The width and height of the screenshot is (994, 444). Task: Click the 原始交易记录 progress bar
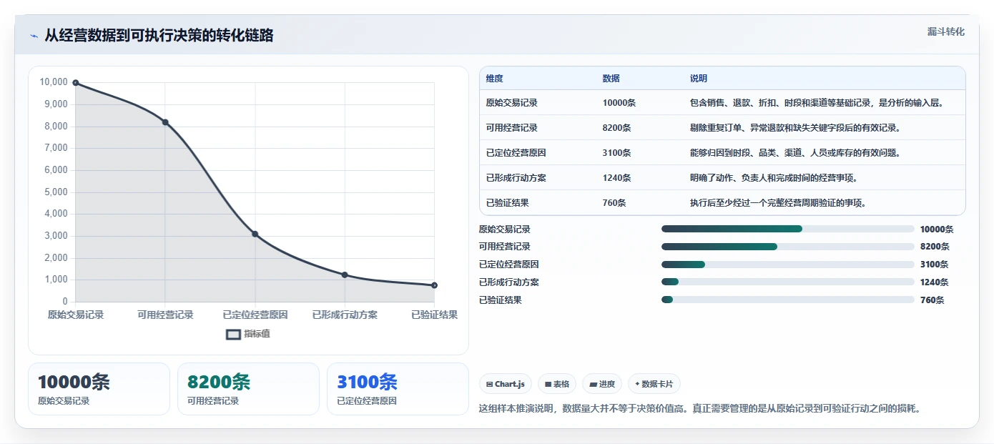coord(788,229)
